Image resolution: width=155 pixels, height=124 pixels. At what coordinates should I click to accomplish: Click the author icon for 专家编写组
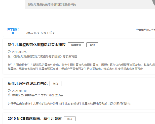tap(9, 56)
